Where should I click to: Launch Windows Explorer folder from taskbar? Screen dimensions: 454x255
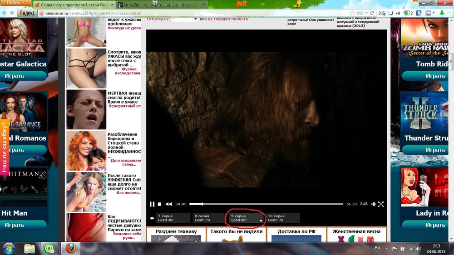point(30,248)
